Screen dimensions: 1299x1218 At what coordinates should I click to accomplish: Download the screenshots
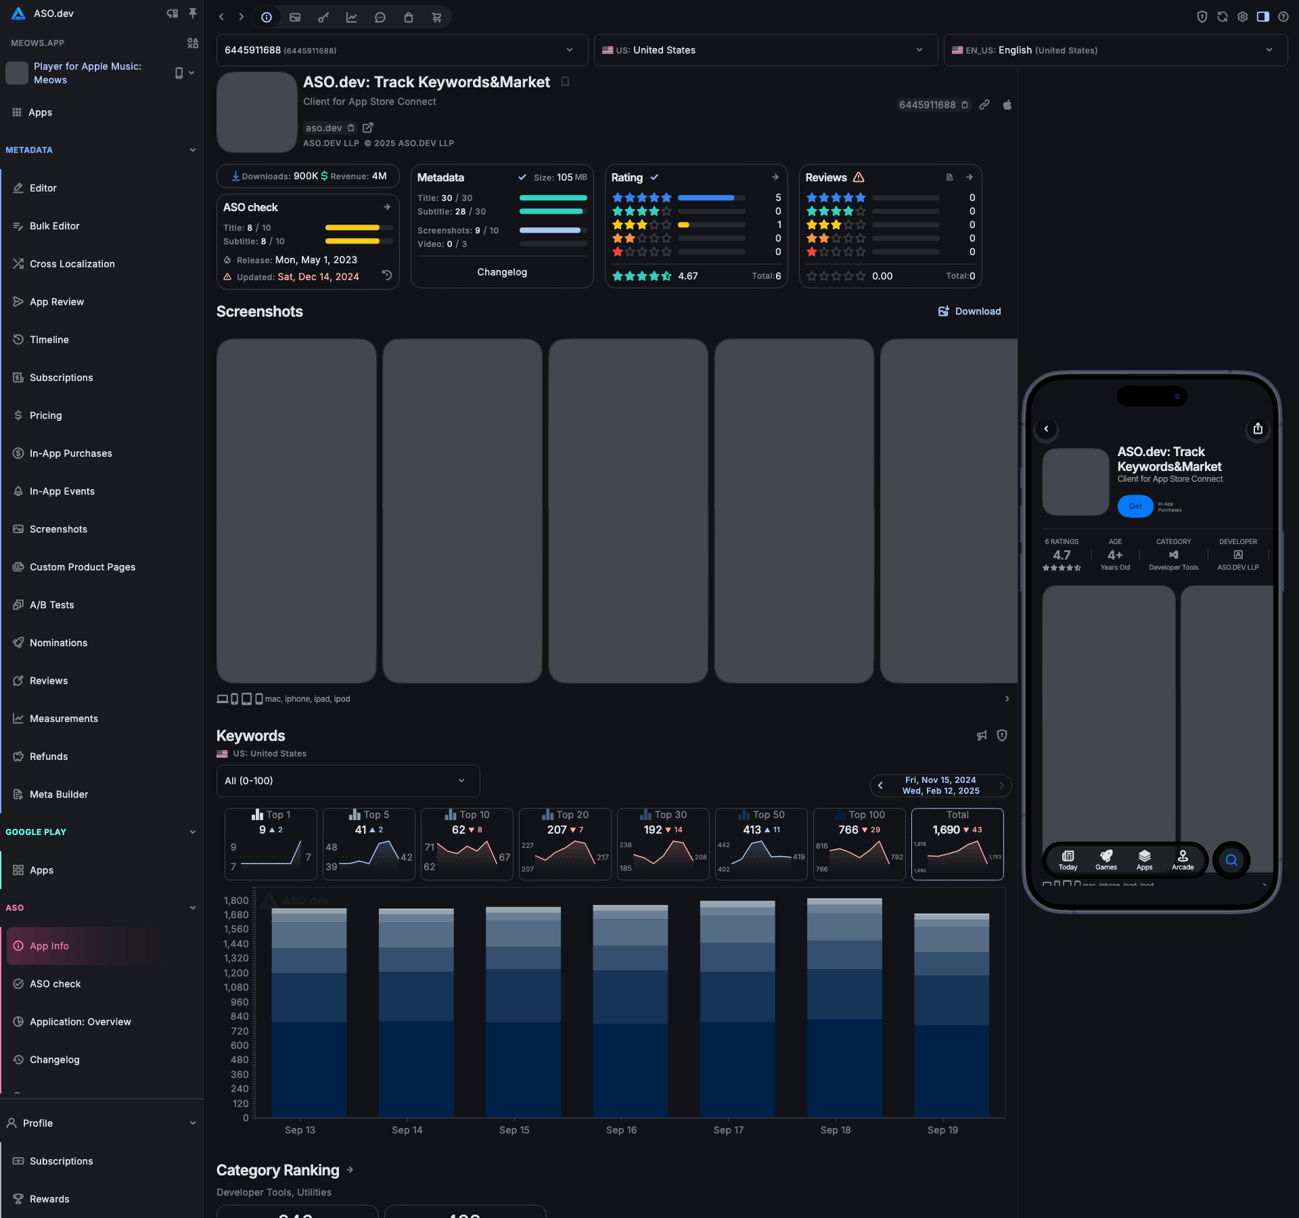click(970, 311)
